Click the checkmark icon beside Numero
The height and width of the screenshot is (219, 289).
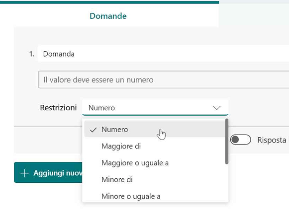[93, 130]
